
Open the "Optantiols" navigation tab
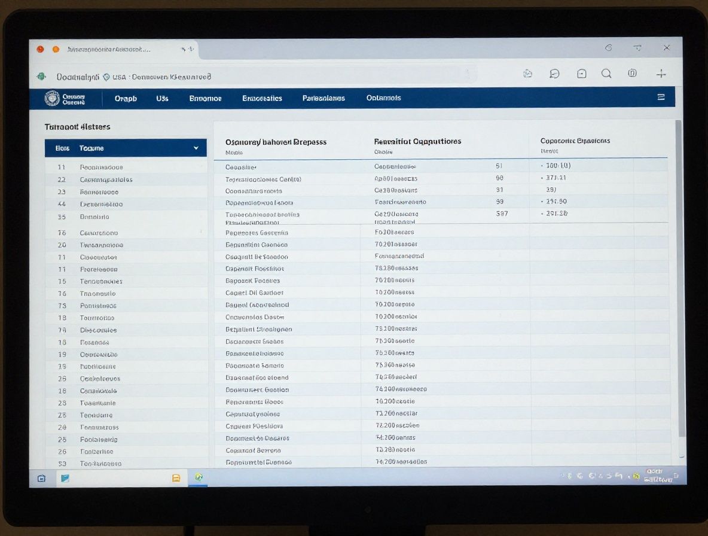click(383, 98)
